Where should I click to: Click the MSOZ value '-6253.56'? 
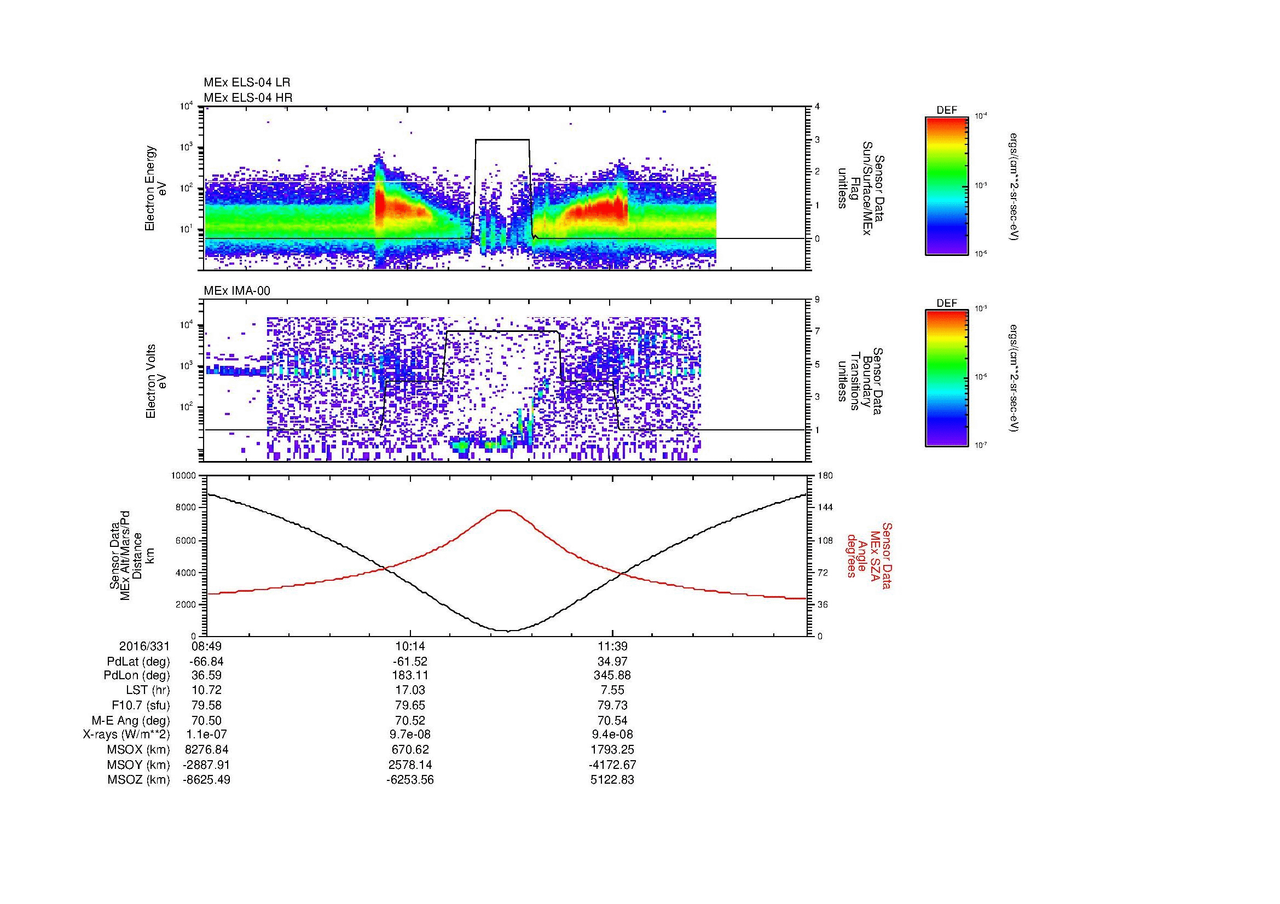[x=410, y=780]
